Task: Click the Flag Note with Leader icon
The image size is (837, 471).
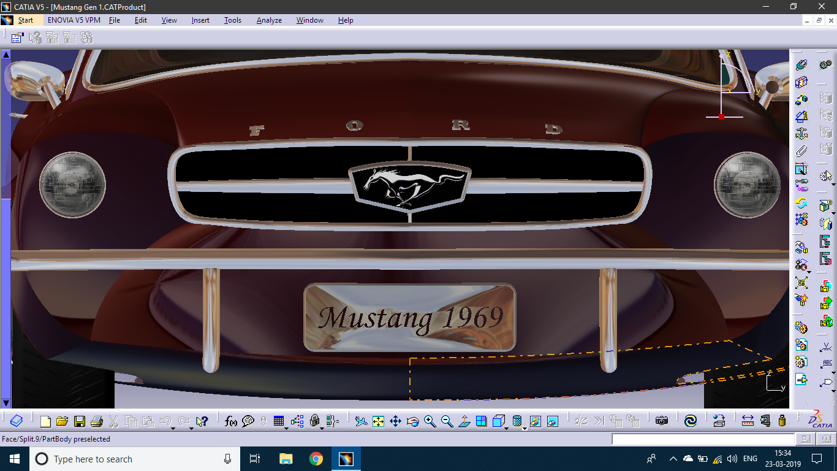Action: 826,382
